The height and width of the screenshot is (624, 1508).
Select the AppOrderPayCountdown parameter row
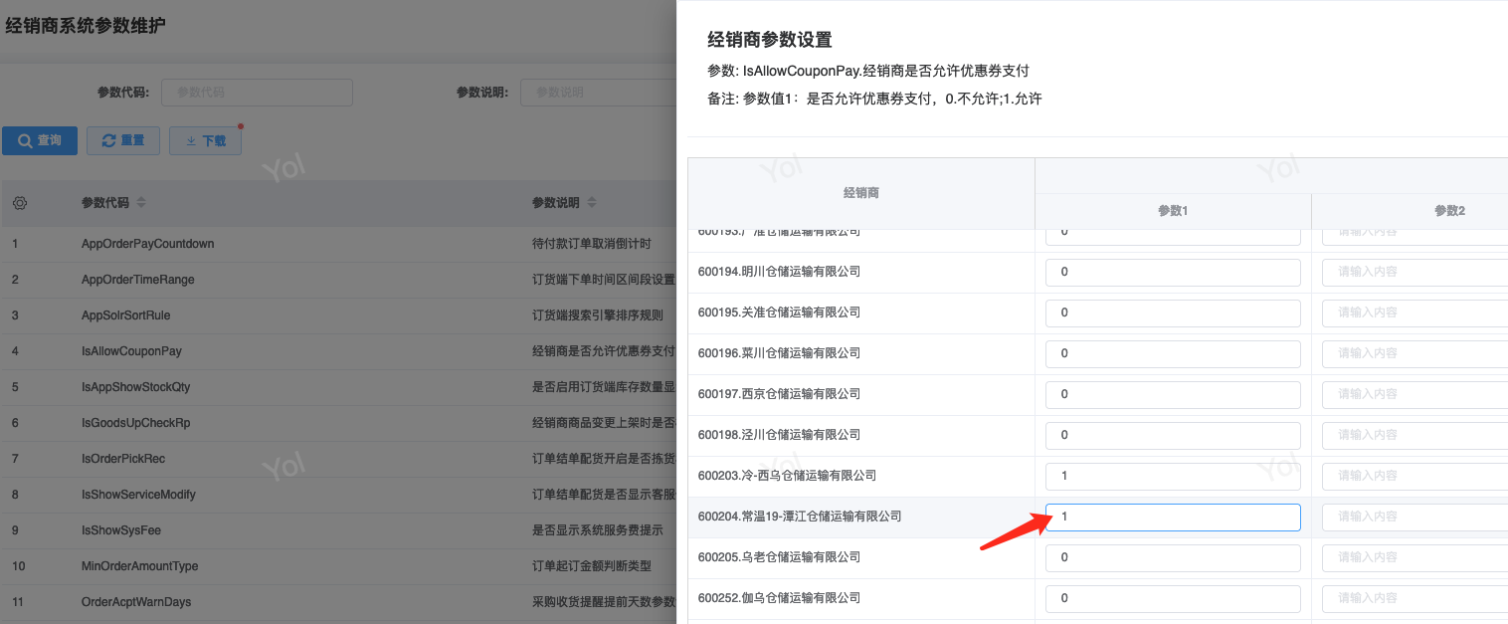pyautogui.click(x=338, y=244)
